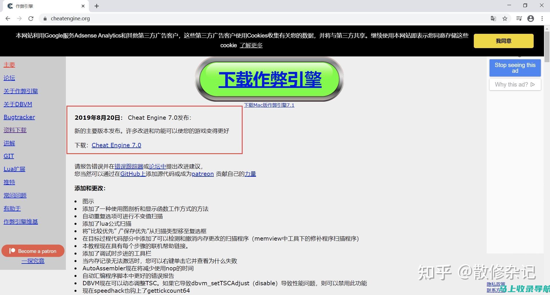Click the Cheat Engine 7.0 download link
This screenshot has height=295, width=550.
tap(116, 145)
